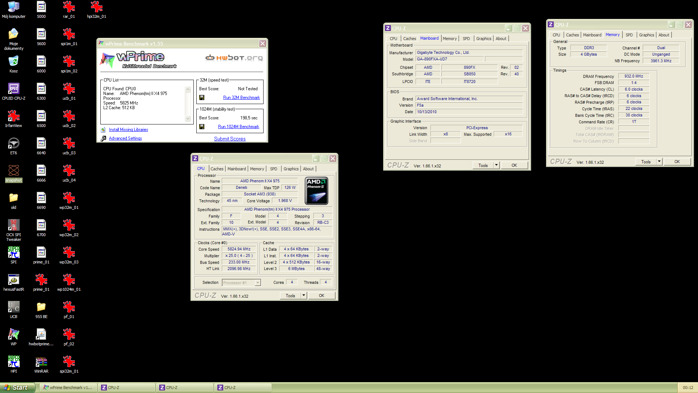Viewport: 698px width, 393px height.
Task: Switch to Graphics tab in Mainboard window
Action: click(x=484, y=39)
